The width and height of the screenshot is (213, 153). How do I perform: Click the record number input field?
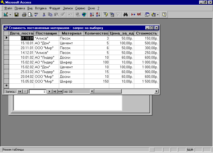(38, 92)
